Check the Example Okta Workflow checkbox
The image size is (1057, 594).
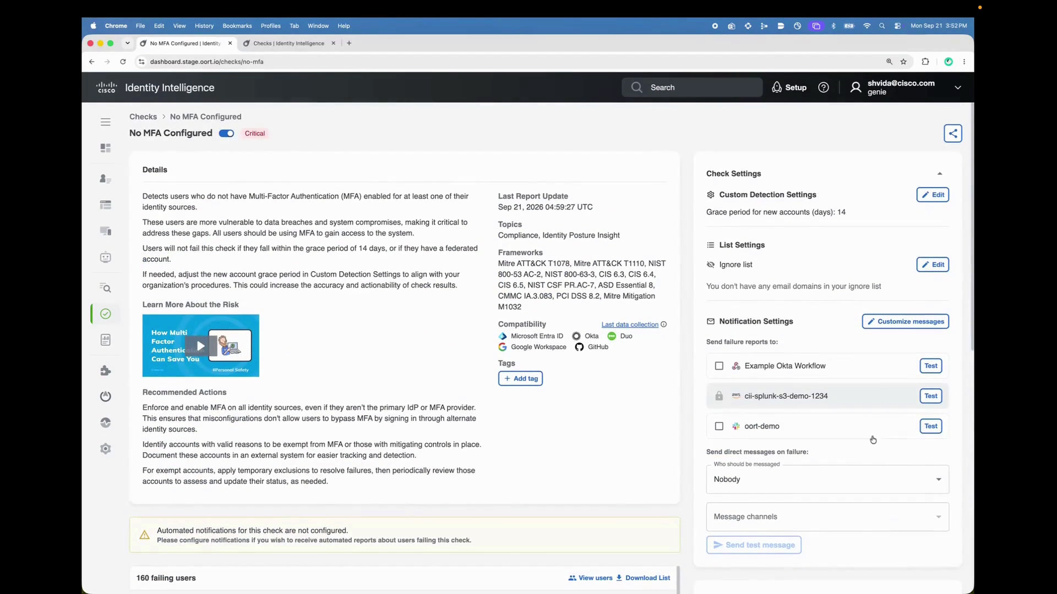coord(719,366)
